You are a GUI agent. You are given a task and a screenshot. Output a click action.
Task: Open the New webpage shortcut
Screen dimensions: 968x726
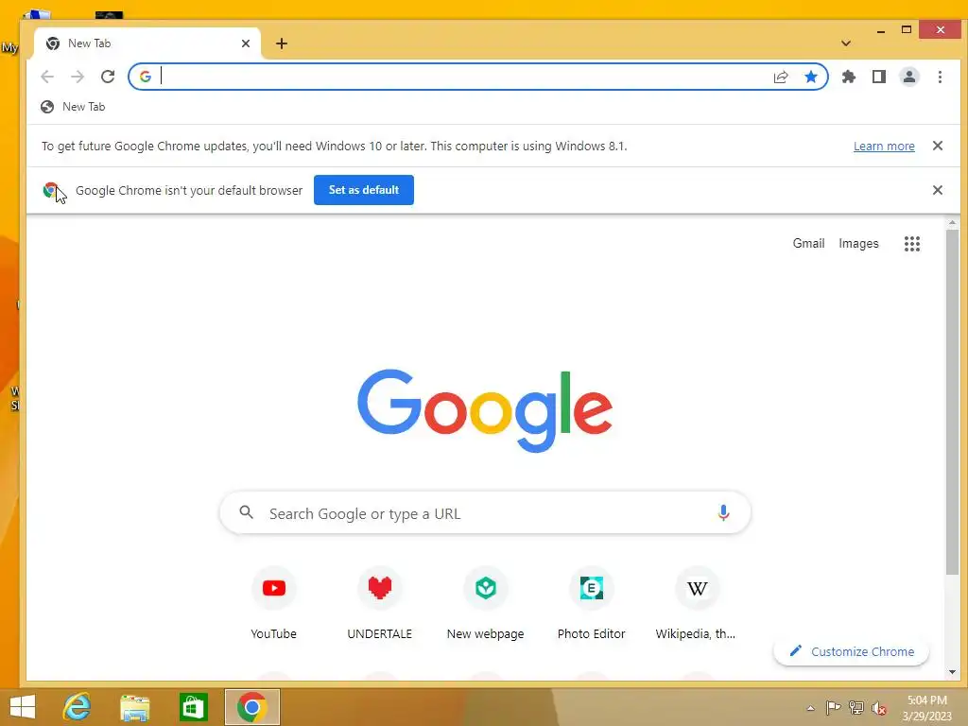click(x=486, y=604)
